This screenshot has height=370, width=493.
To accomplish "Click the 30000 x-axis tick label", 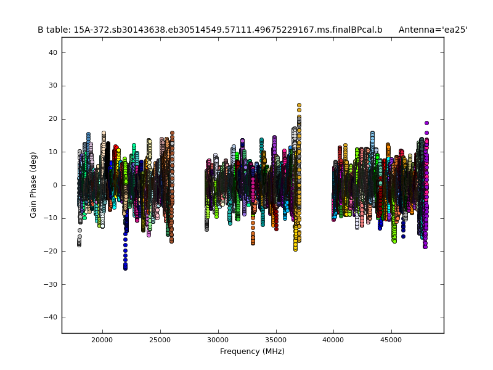I will point(218,340).
